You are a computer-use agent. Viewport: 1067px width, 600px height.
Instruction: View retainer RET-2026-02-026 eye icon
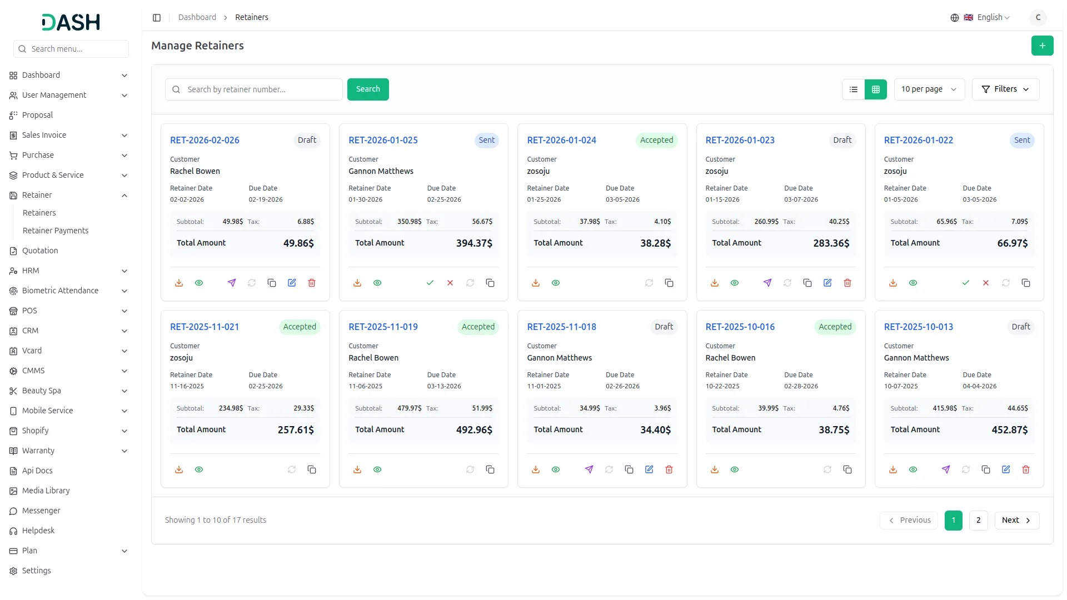coord(199,283)
